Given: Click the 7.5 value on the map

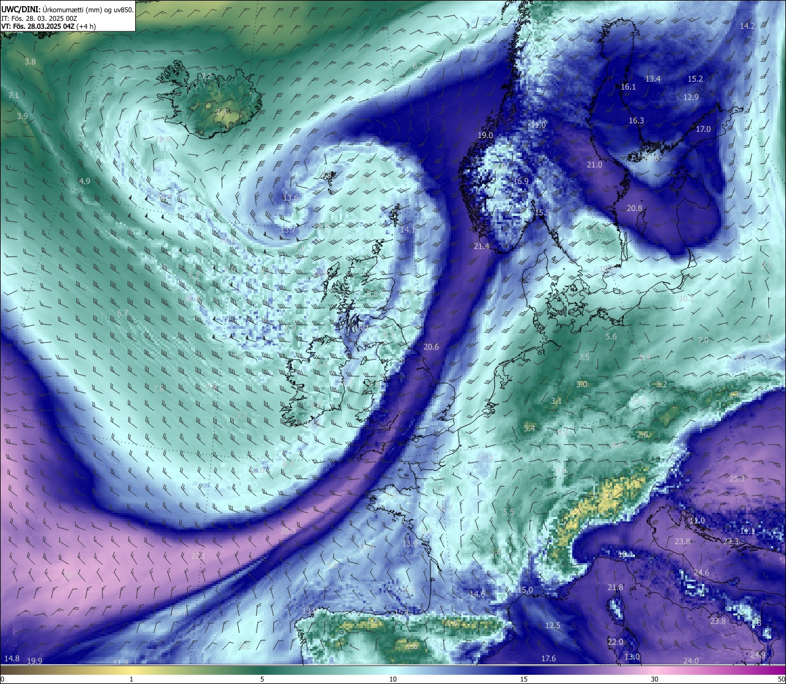Looking at the screenshot, I should pos(584,358).
